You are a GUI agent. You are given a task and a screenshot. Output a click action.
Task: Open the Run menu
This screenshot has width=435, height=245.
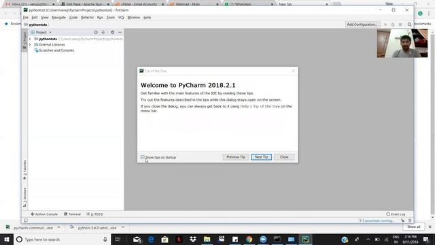pyautogui.click(x=100, y=18)
